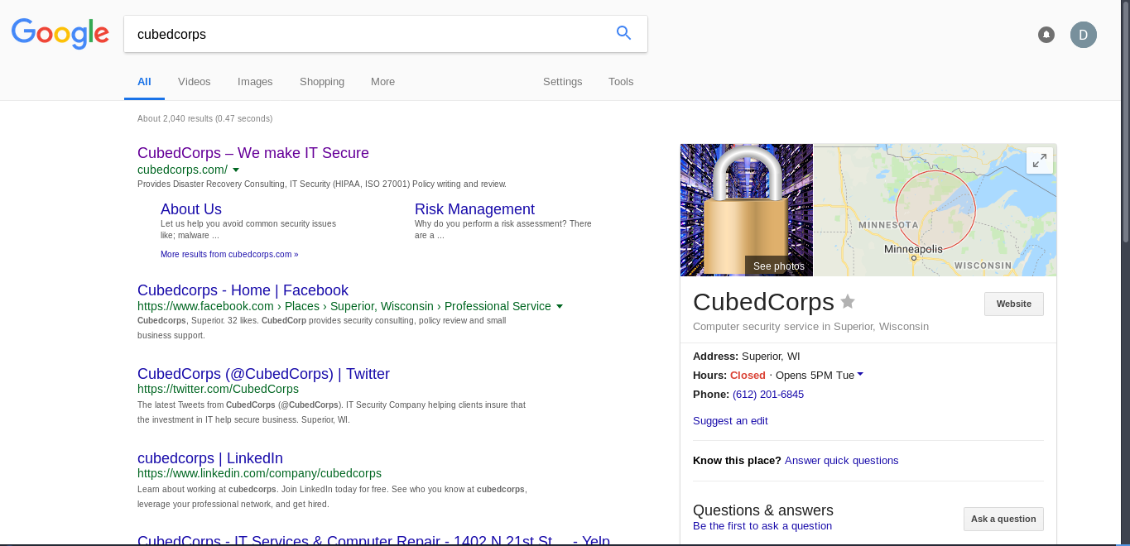The image size is (1130, 546).
Task: Open the Facebook result URL dropdown arrow
Action: [560, 307]
